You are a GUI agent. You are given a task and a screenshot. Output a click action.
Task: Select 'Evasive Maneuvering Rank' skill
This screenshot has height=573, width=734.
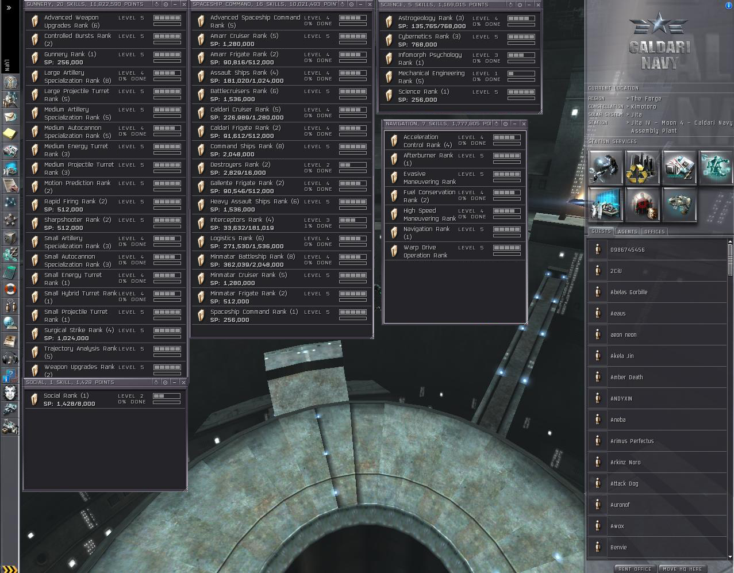(x=455, y=178)
